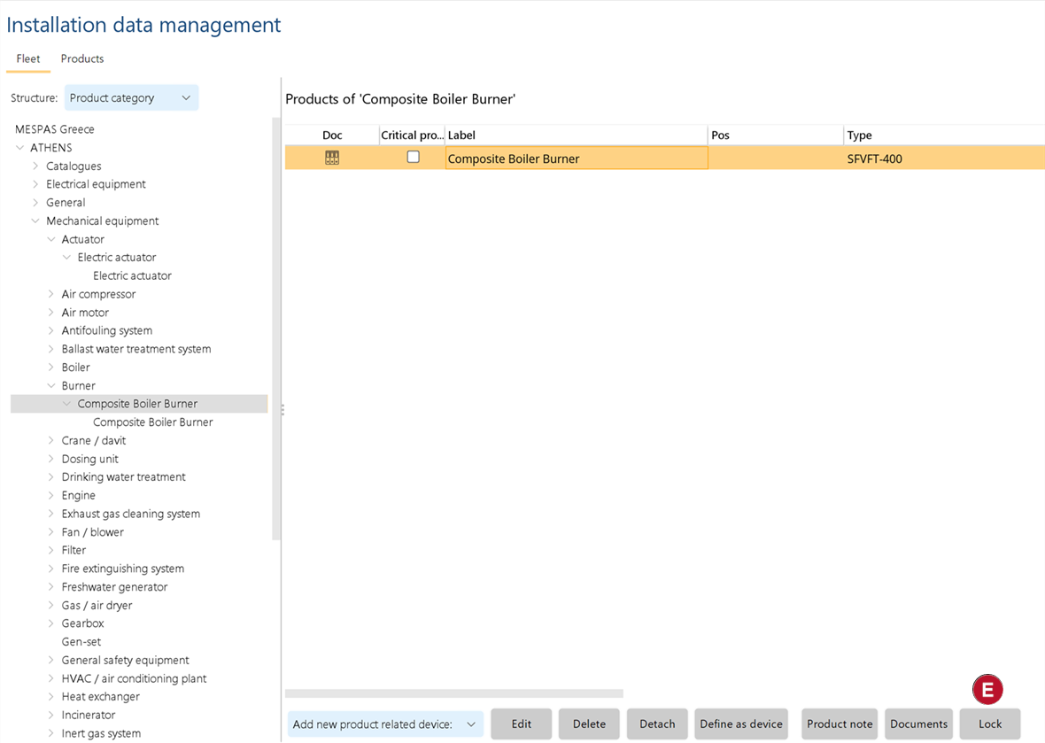This screenshot has height=743, width=1045.
Task: Collapse the Electric actuator parent node
Action: coord(66,257)
